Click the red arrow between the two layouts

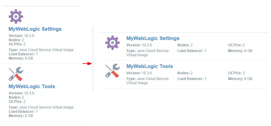pyautogui.click(x=87, y=64)
